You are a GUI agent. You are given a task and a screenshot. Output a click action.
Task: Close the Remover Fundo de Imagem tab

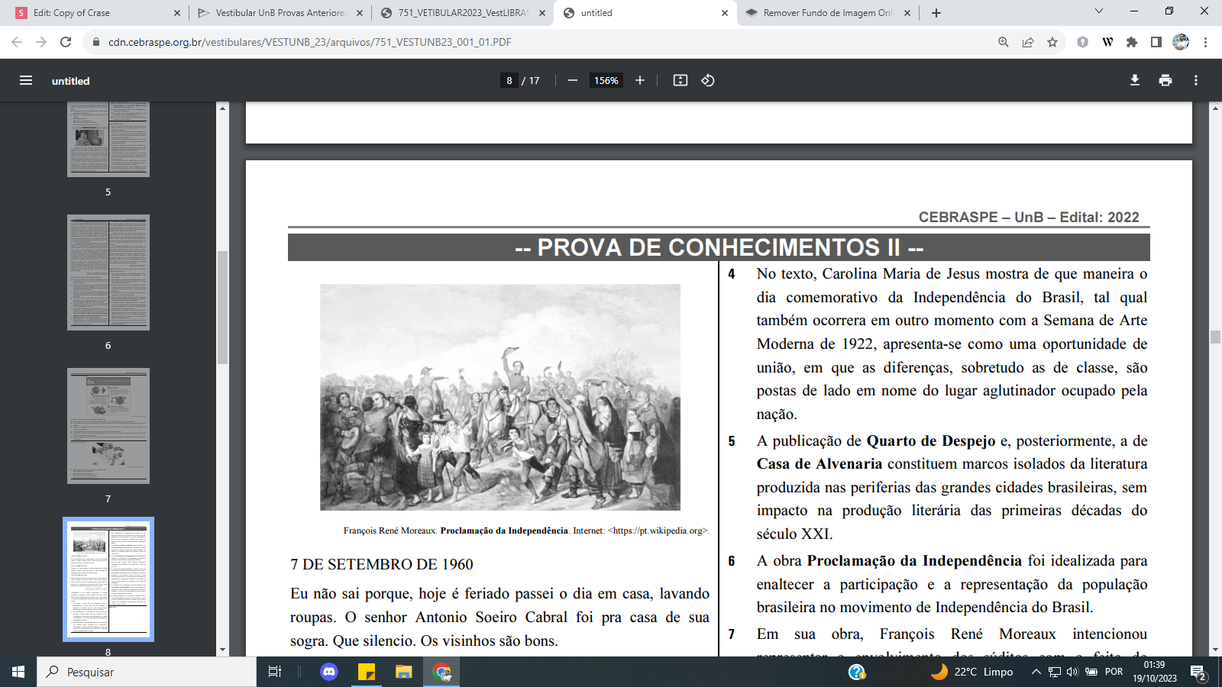[907, 13]
